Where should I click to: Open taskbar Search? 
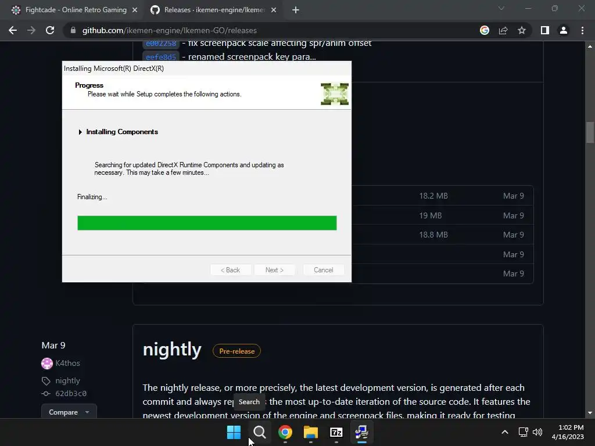point(260,432)
